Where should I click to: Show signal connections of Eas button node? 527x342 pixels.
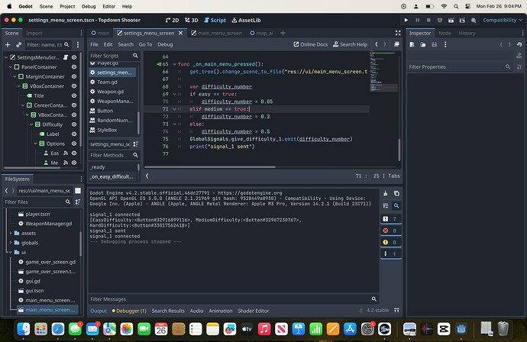click(66, 153)
